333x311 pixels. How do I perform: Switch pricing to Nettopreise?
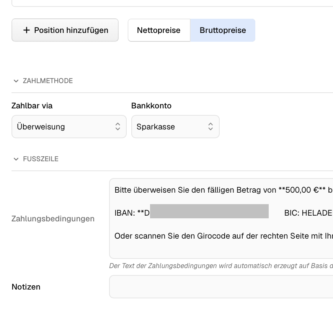pyautogui.click(x=158, y=30)
